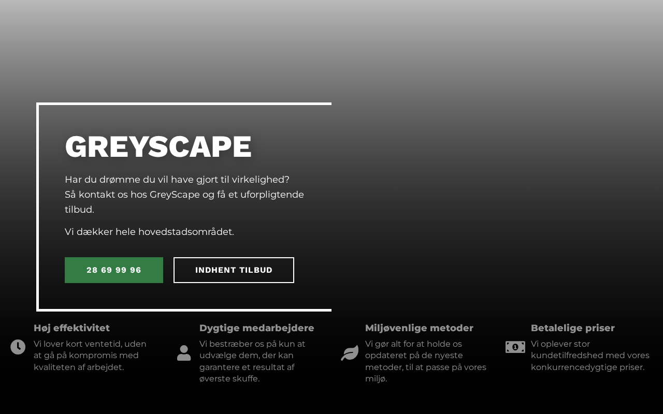663x414 pixels.
Task: Click the 'Vi lover kort ventetid' description
Action: [90, 356]
